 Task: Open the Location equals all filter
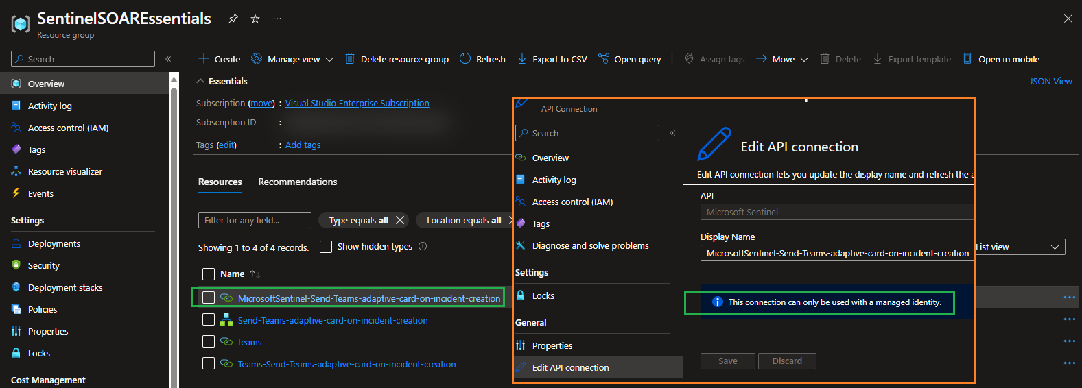(x=464, y=220)
